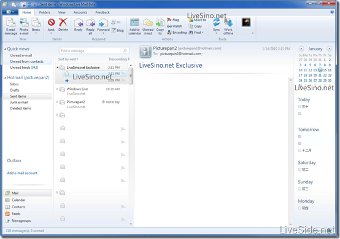Screen dimensions: 340x239
Task: Select Unread feeds (342)
Action: [x=24, y=68]
